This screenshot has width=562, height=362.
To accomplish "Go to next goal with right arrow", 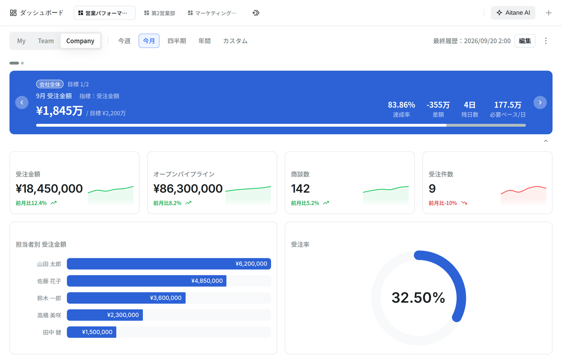I will (540, 103).
